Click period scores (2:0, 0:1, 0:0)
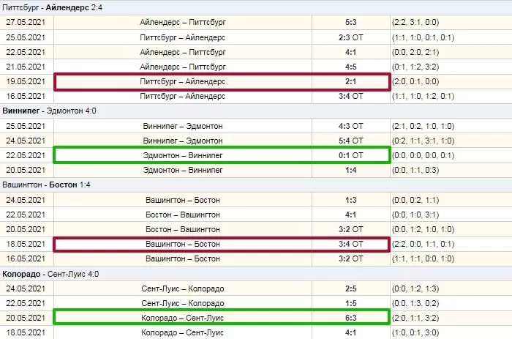This screenshot has height=339, width=512. [415, 81]
